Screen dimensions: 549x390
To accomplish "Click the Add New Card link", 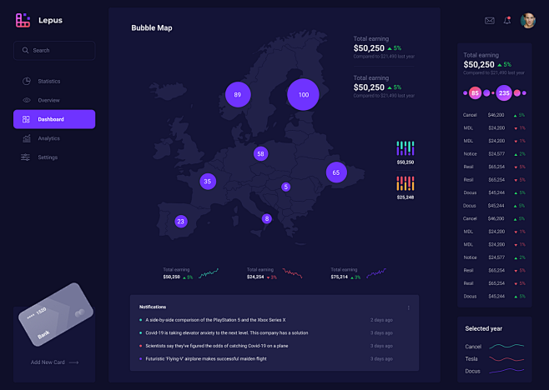I will [x=54, y=362].
